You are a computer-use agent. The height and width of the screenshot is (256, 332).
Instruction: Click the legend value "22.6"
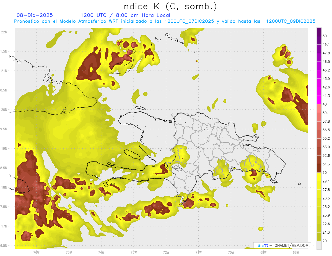(x=326, y=224)
